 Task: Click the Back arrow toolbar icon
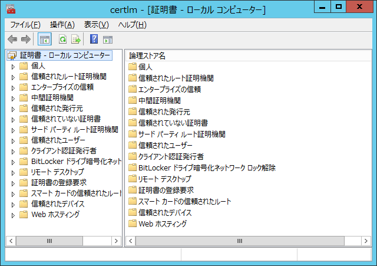tap(12, 39)
